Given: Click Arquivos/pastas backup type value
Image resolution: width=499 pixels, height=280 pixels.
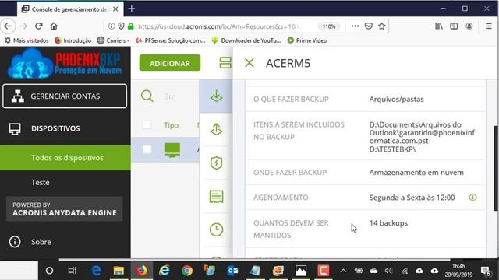Looking at the screenshot, I should [x=397, y=100].
